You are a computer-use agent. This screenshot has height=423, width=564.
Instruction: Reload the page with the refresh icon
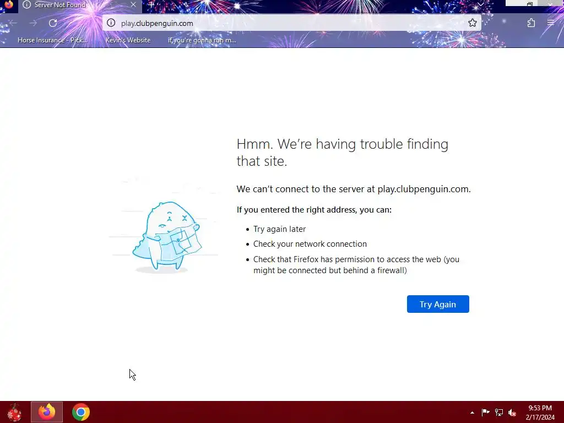(53, 23)
